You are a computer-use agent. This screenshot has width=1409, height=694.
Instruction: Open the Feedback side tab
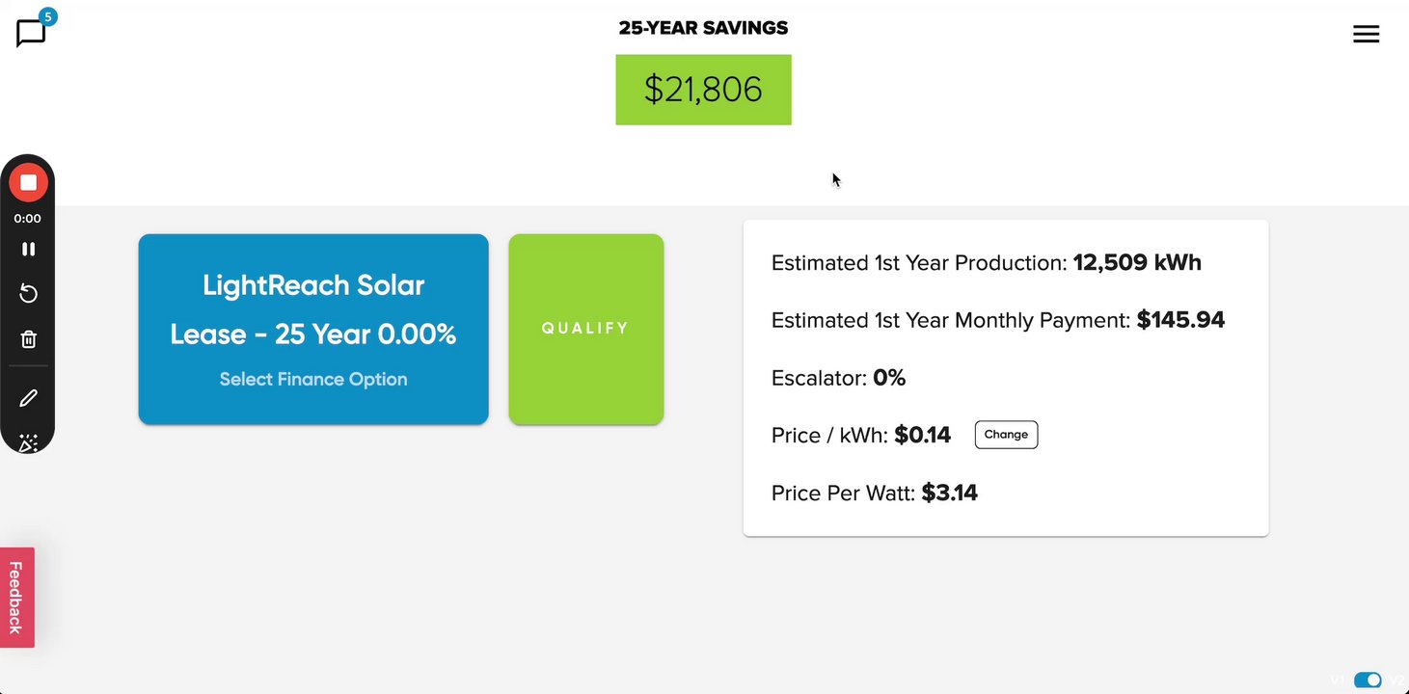click(x=16, y=598)
